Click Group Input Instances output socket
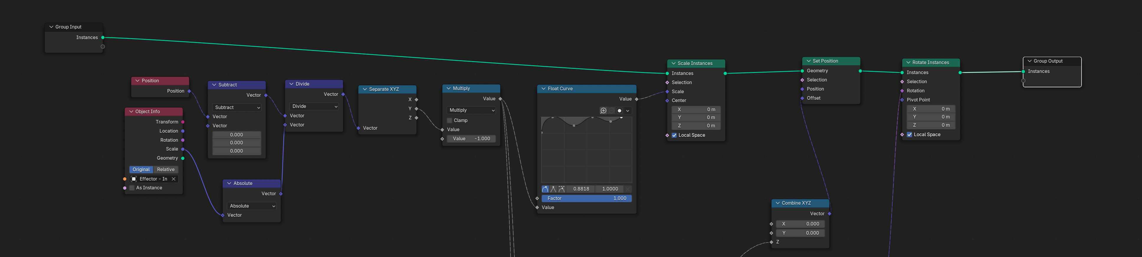Screen dimensions: 1142x257 (103, 38)
